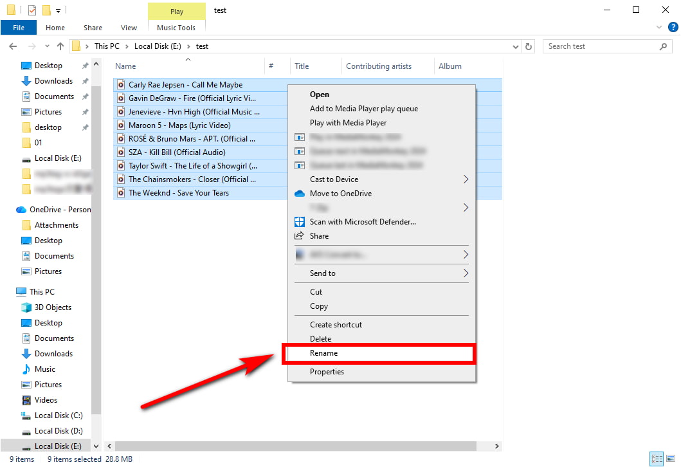Screen dimensions: 681x467
Task: Click Properties icon in quick access toolbar
Action: point(32,10)
